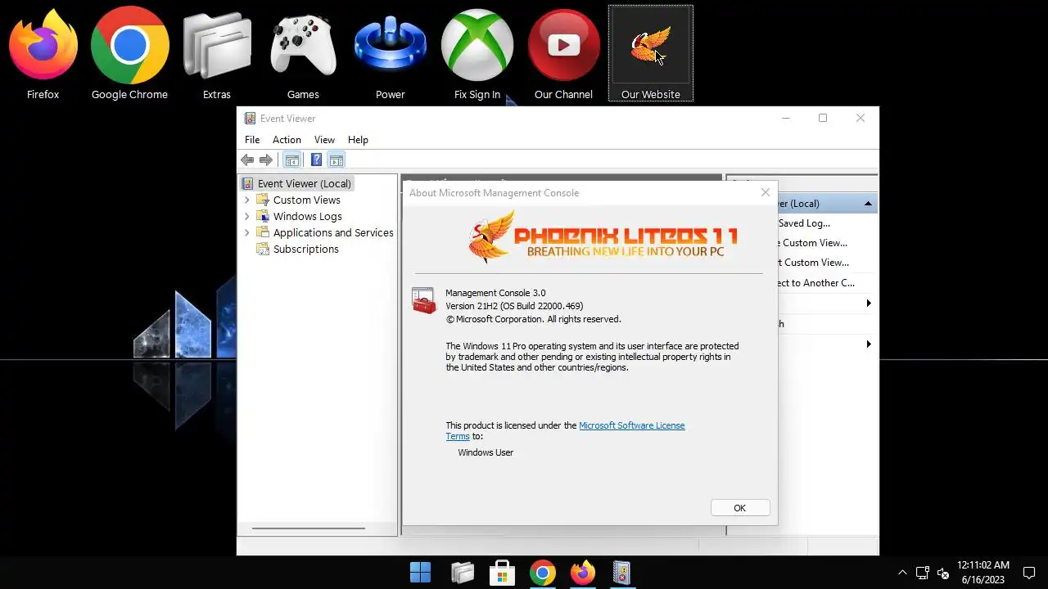Click the Event Viewer title bar icon

250,119
